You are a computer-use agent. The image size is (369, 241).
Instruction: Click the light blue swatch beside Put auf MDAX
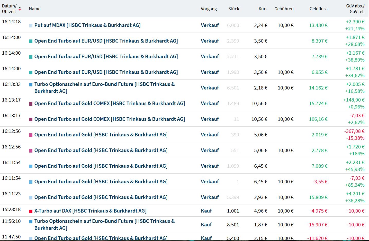31,26
